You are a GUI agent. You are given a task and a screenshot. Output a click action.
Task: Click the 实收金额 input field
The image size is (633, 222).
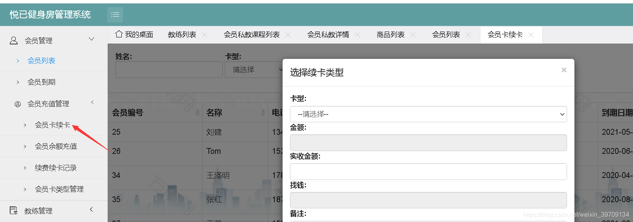(x=428, y=172)
